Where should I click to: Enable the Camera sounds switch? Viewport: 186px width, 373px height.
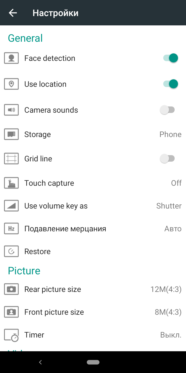pos(167,110)
